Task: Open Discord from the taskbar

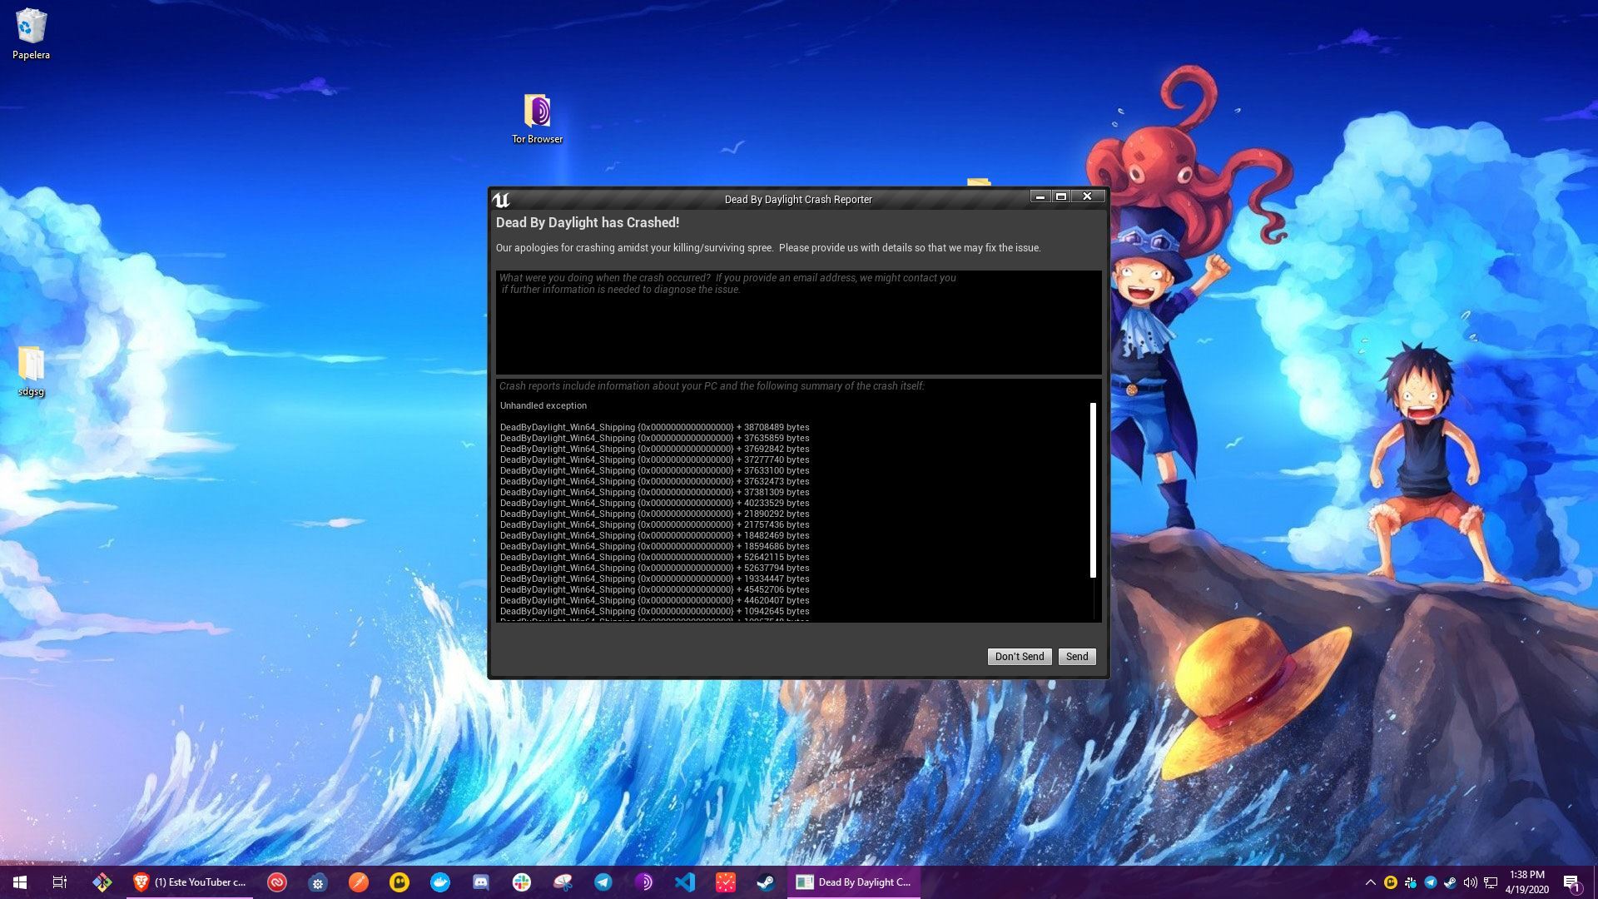Action: 481,882
